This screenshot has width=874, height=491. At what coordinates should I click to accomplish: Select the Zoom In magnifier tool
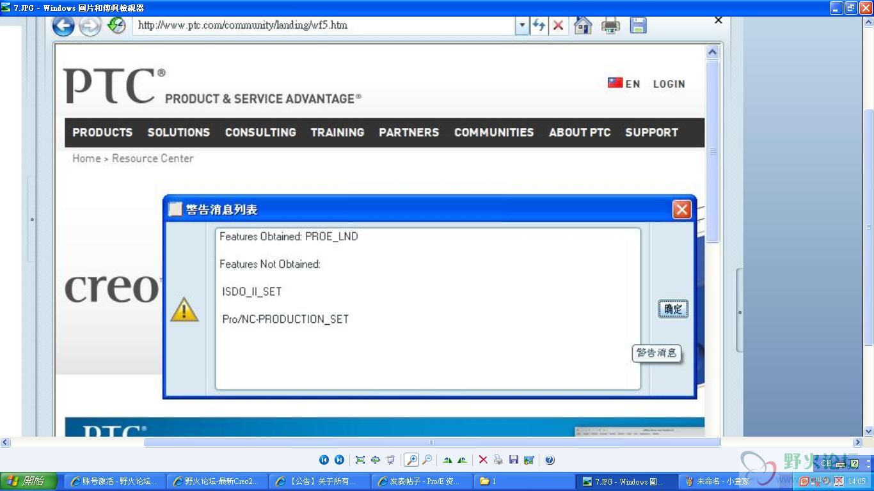[x=411, y=460]
